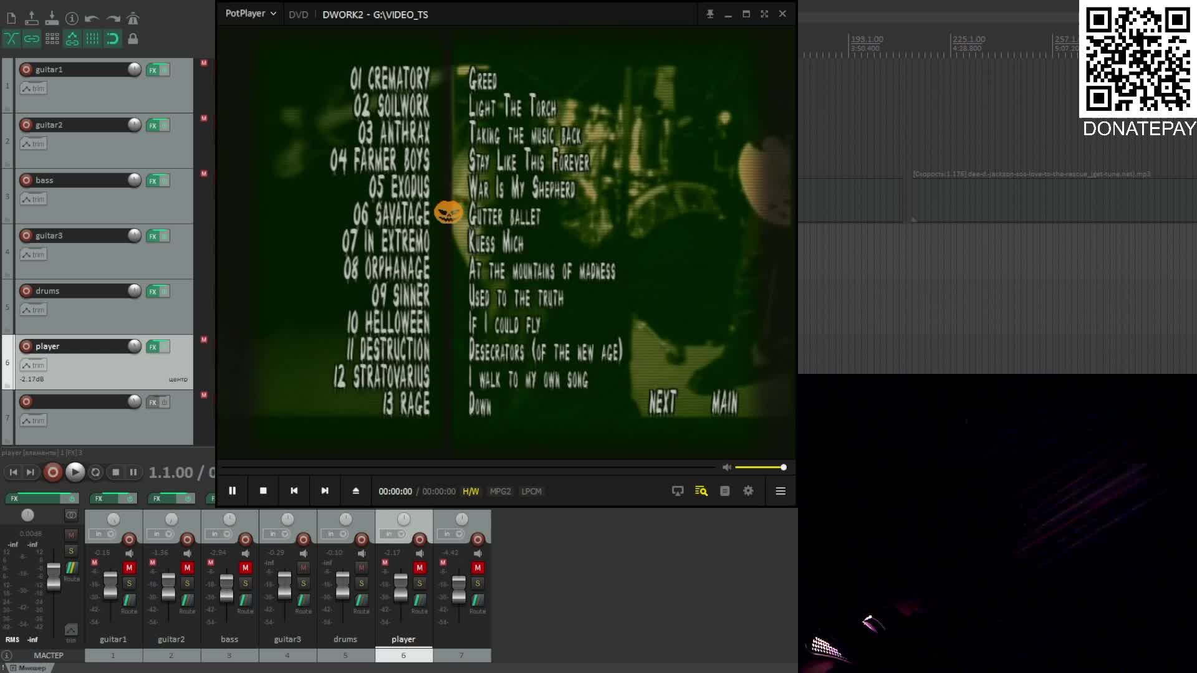Toggle grid lines icon in toolbar
The image size is (1197, 673).
click(x=92, y=39)
